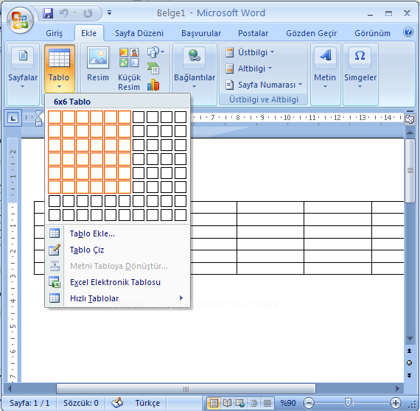Switch to the Sayfa Düzeni tab
This screenshot has width=420, height=411.
click(x=139, y=33)
